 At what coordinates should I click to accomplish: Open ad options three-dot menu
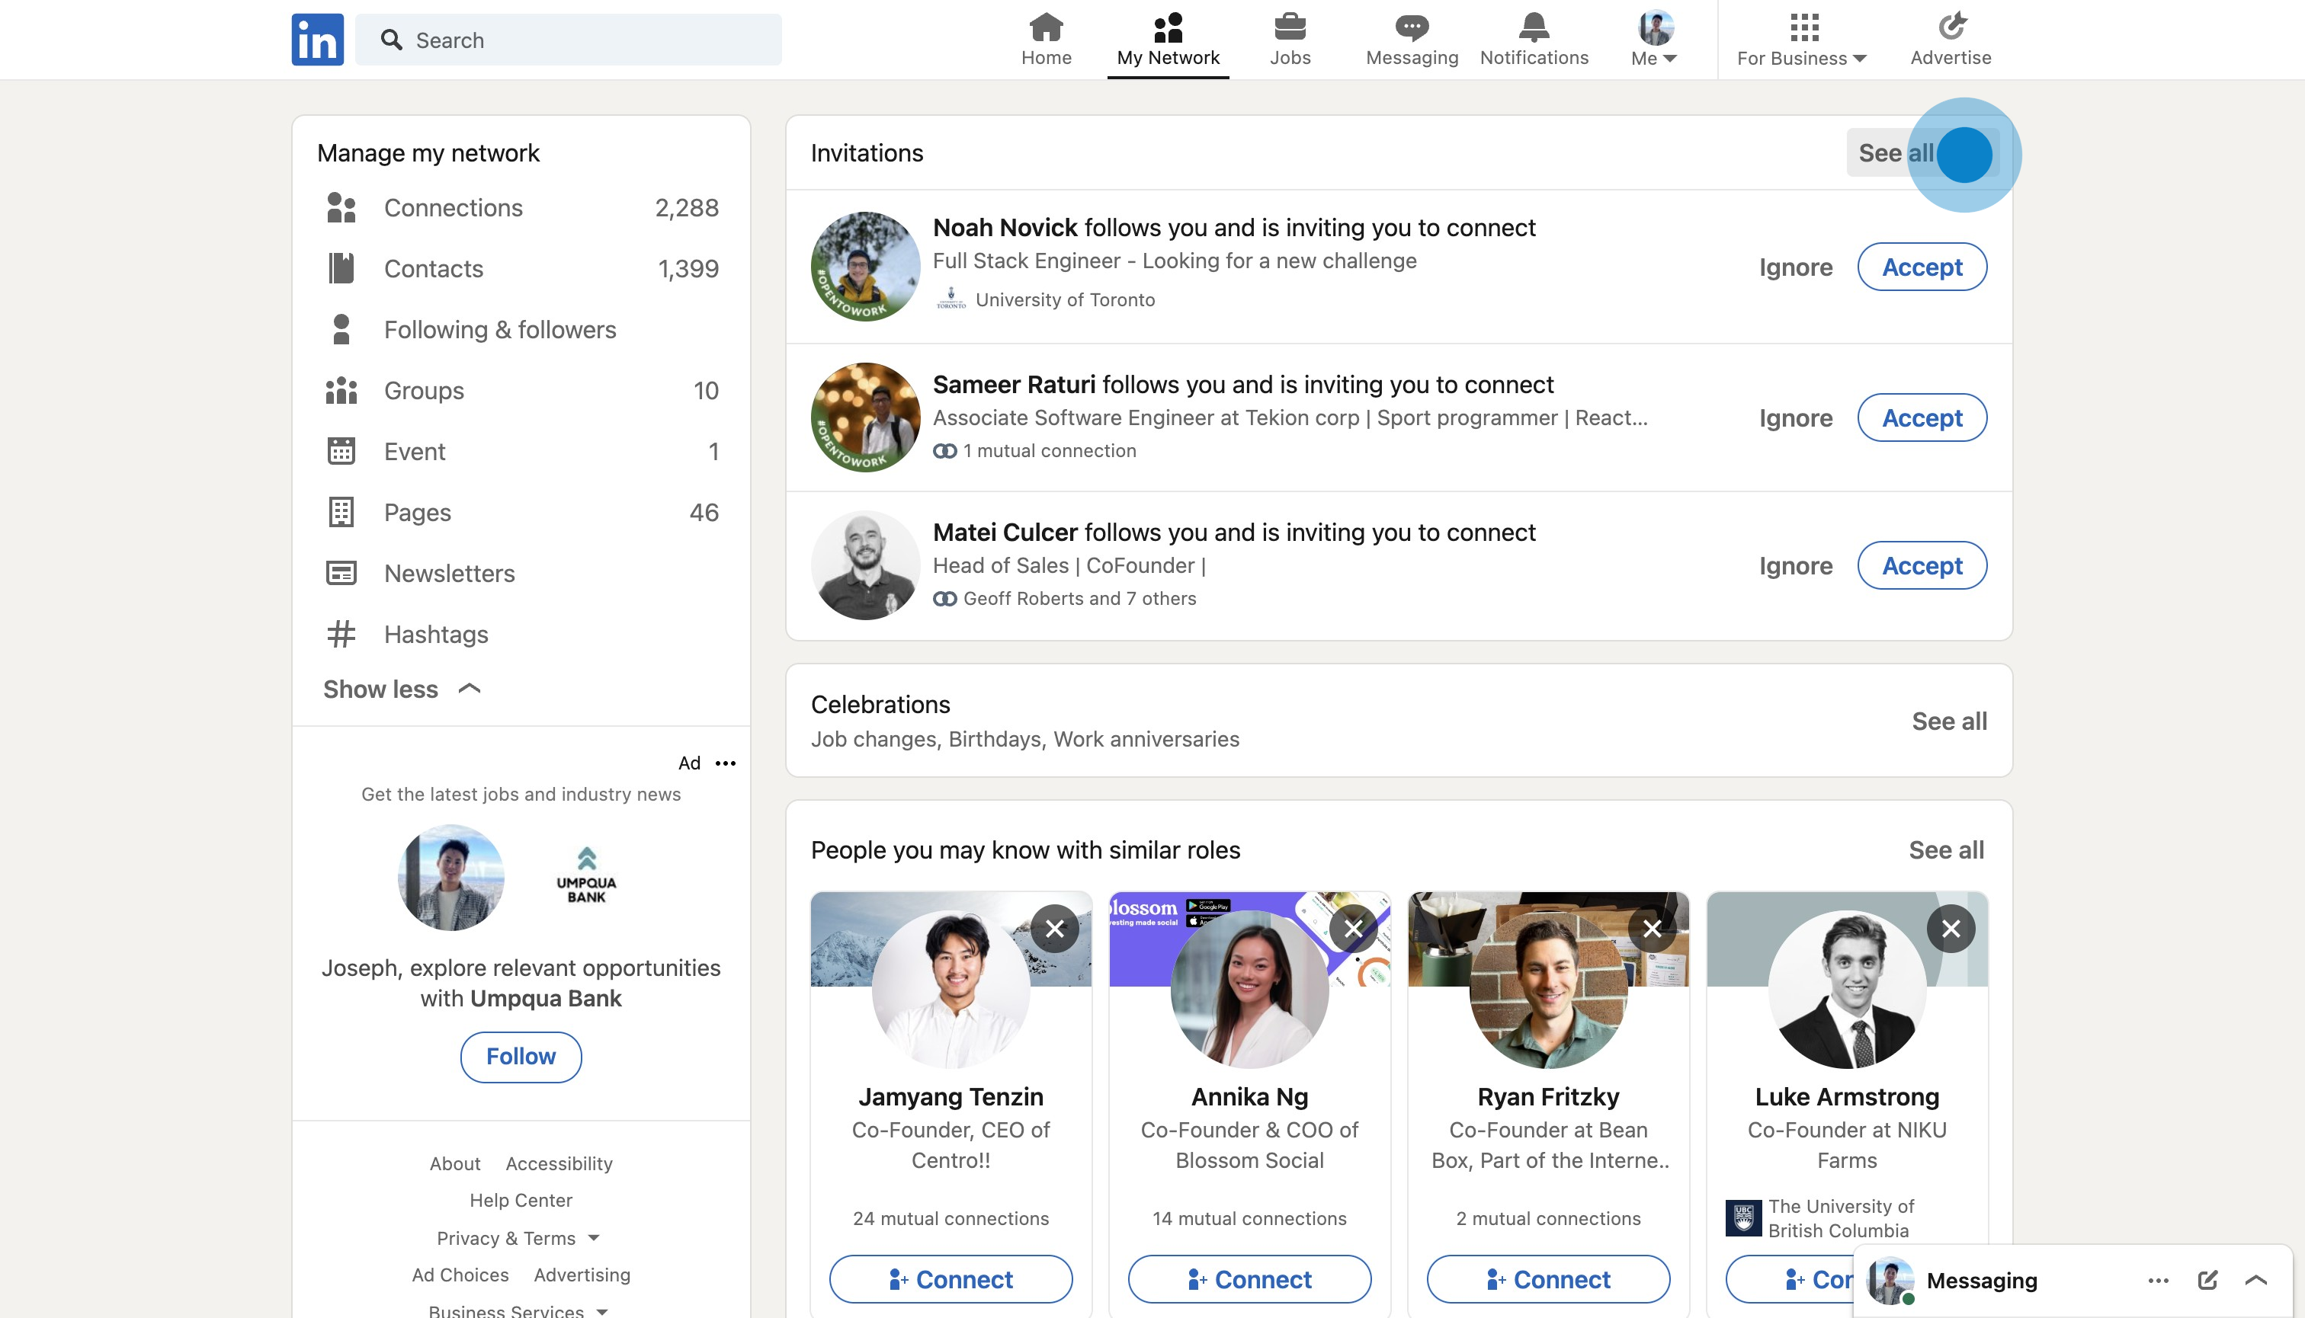[726, 763]
